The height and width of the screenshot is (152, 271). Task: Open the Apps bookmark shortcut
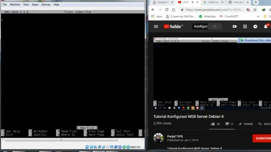(157, 16)
